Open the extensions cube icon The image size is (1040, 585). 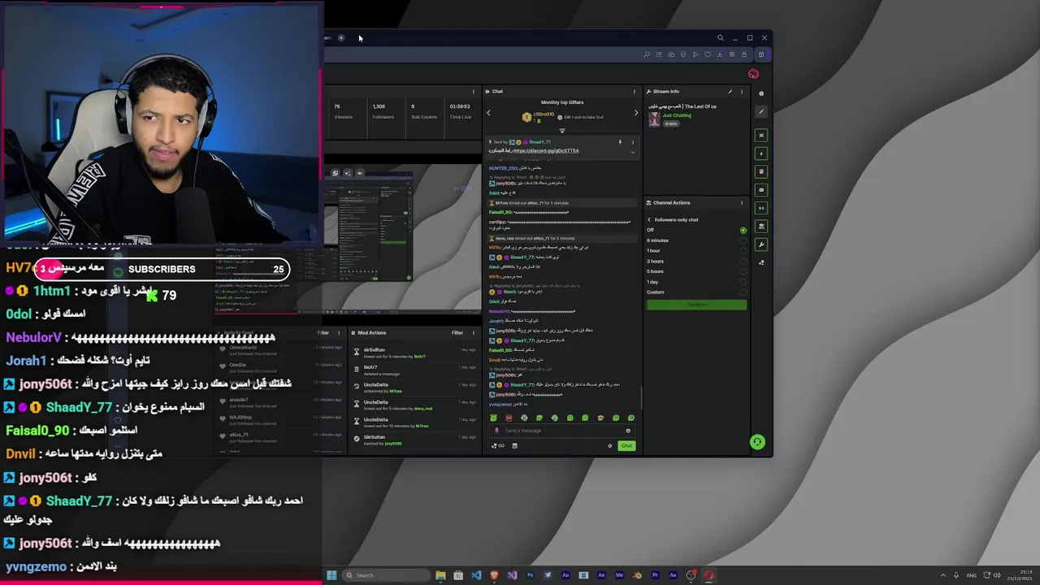761,54
